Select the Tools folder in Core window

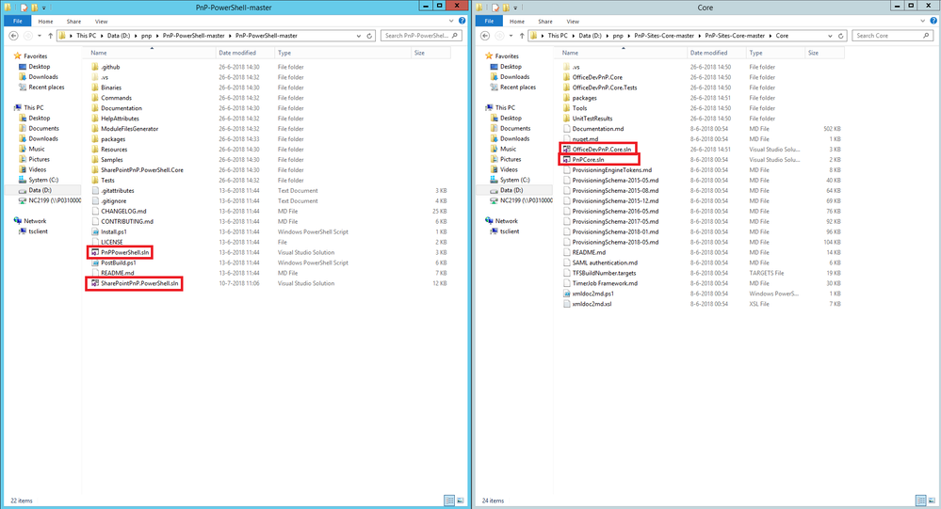pos(579,108)
